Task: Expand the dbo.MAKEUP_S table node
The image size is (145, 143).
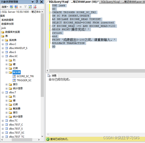Action: pos(3,48)
